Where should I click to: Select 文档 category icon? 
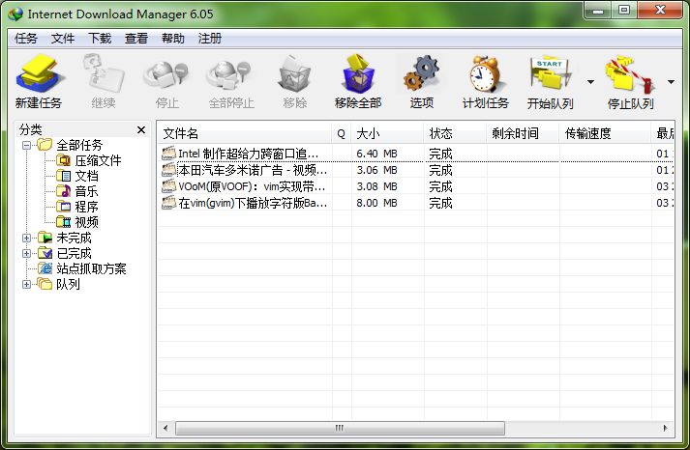pyautogui.click(x=63, y=176)
